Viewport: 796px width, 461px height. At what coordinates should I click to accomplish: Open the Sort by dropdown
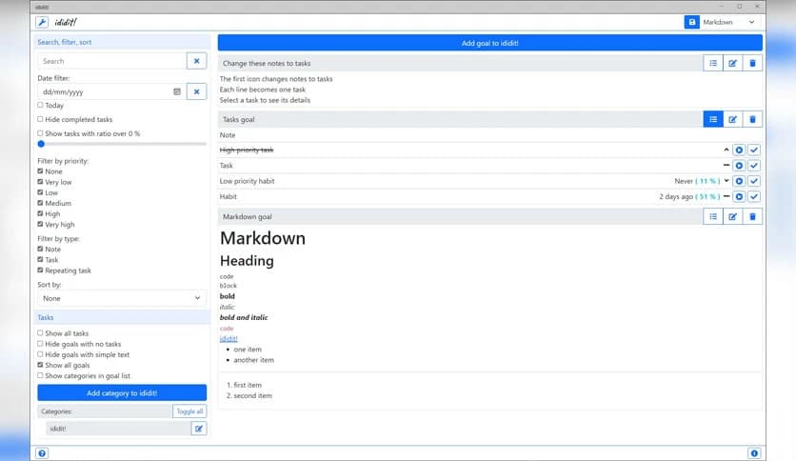[x=122, y=298]
